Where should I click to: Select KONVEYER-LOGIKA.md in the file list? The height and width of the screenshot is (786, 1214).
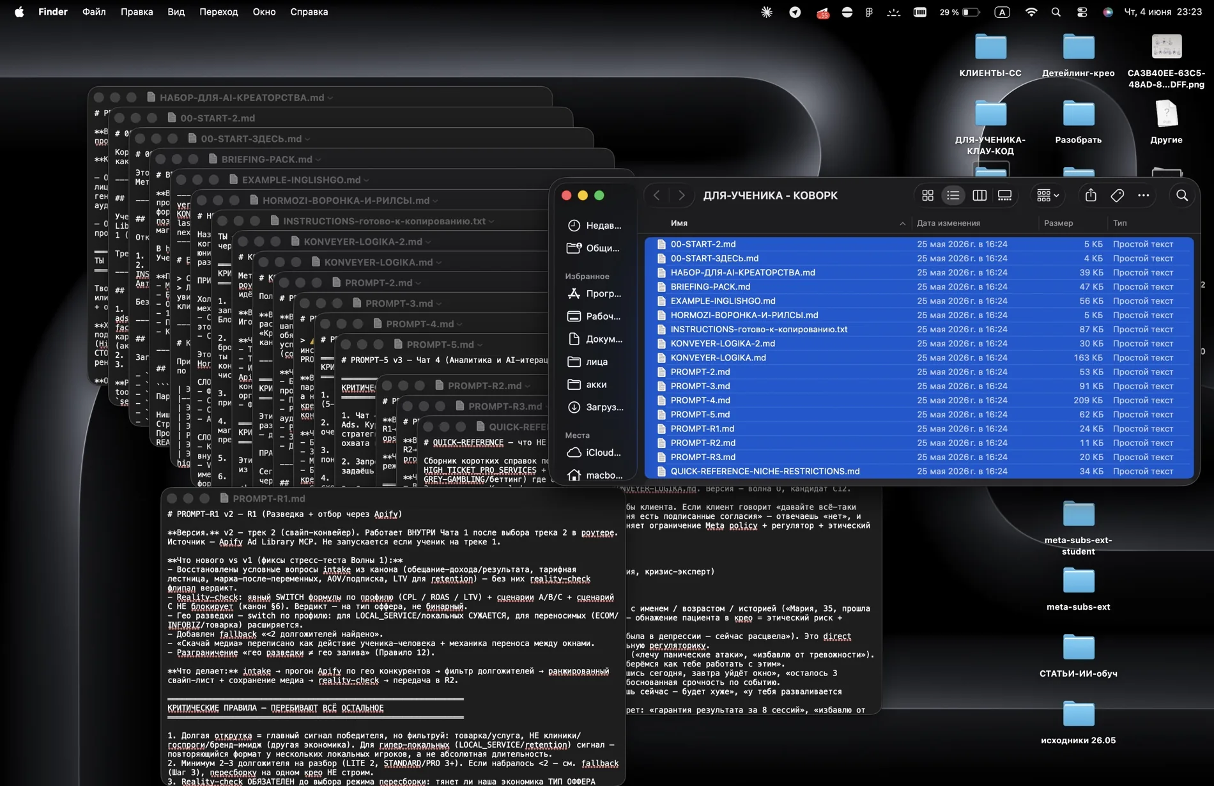(x=919, y=358)
